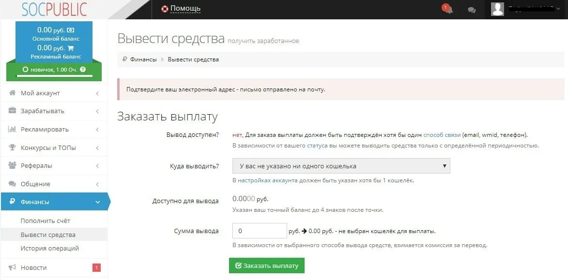Click the question mark icon beside новичок
This screenshot has height=280, width=568.
[83, 70]
